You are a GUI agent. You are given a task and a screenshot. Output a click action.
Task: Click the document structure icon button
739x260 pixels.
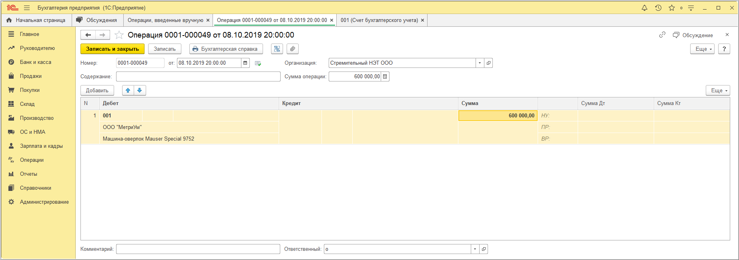coord(277,49)
